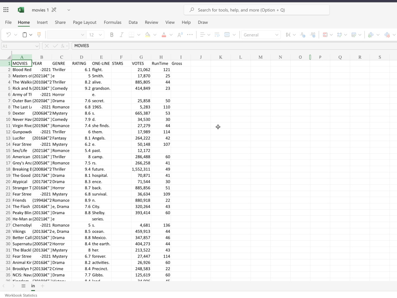This screenshot has width=397, height=298.
Task: Expand the fill color dropdown
Action: [x=155, y=35]
